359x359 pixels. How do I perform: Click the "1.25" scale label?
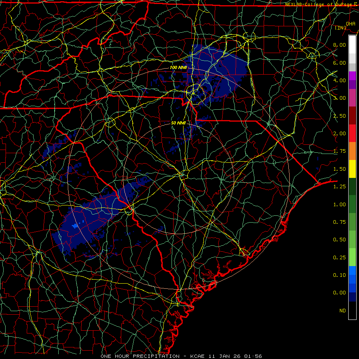(x=339, y=187)
